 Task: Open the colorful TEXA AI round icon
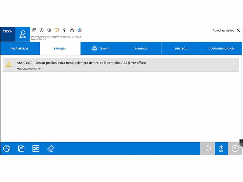tap(80, 30)
